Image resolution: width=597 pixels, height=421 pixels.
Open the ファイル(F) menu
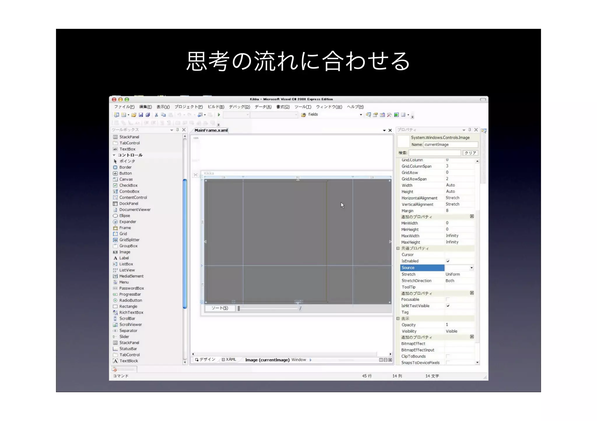tap(124, 107)
